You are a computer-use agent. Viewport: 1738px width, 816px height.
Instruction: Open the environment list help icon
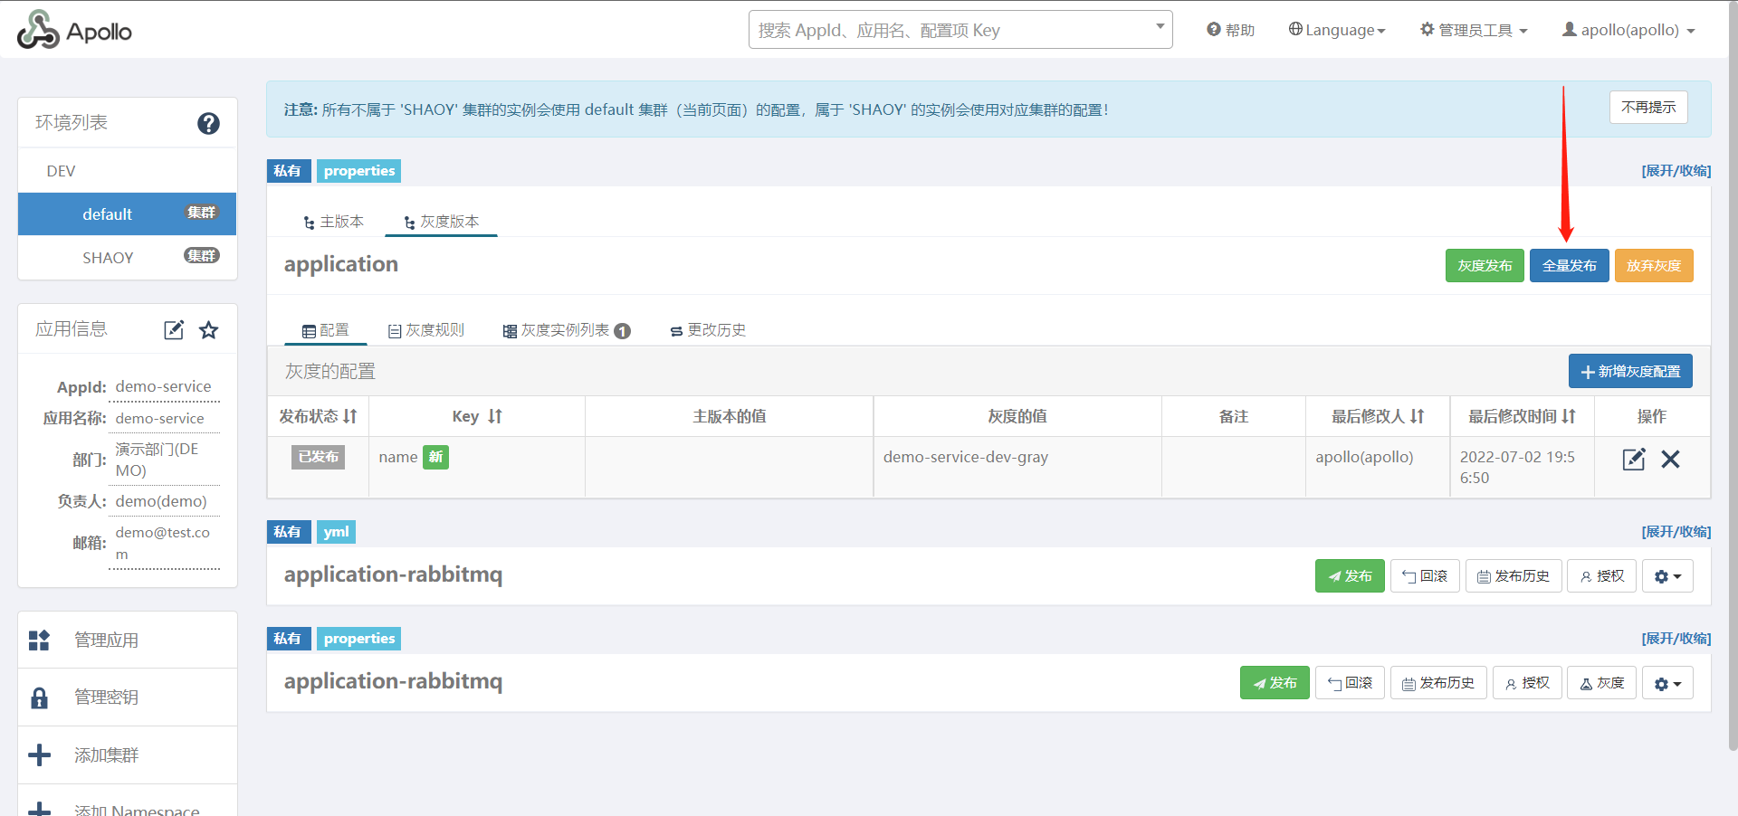(208, 123)
